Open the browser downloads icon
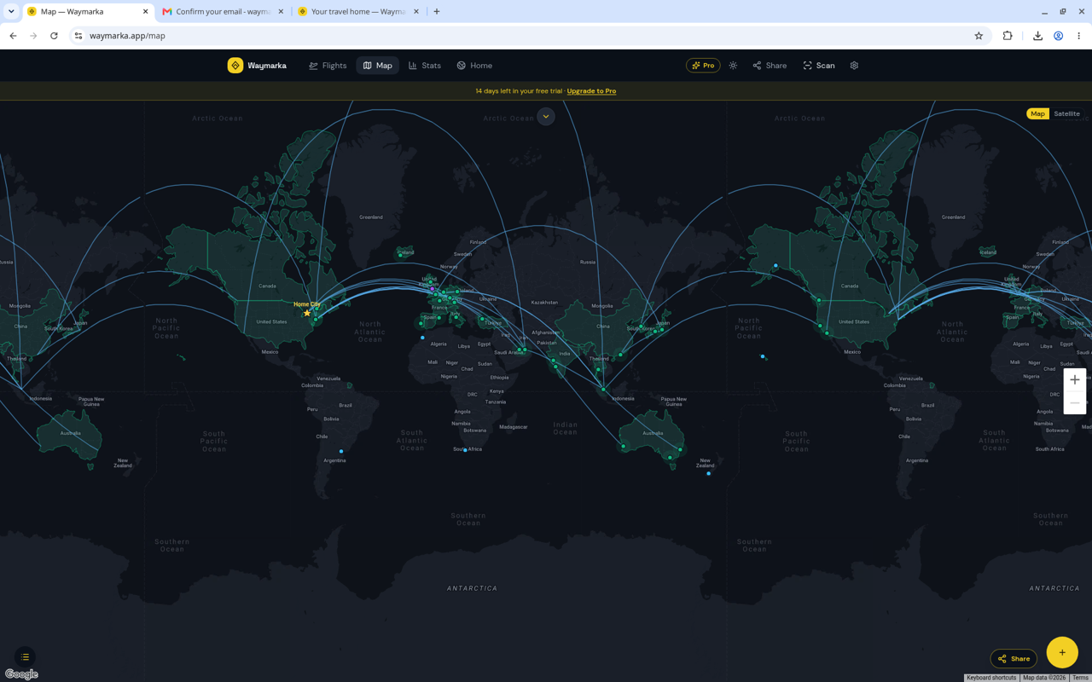The image size is (1092, 682). 1037,36
